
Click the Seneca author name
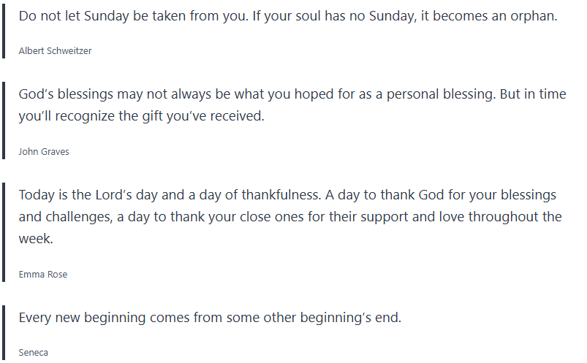(x=34, y=353)
